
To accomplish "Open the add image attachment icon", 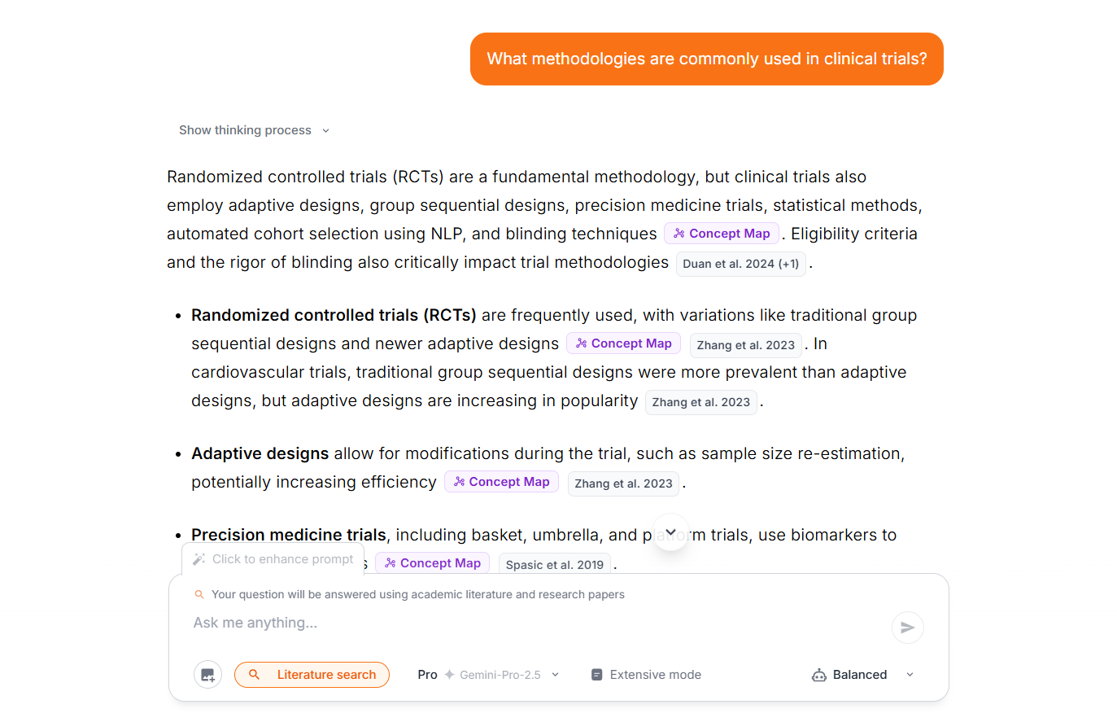I will (207, 674).
